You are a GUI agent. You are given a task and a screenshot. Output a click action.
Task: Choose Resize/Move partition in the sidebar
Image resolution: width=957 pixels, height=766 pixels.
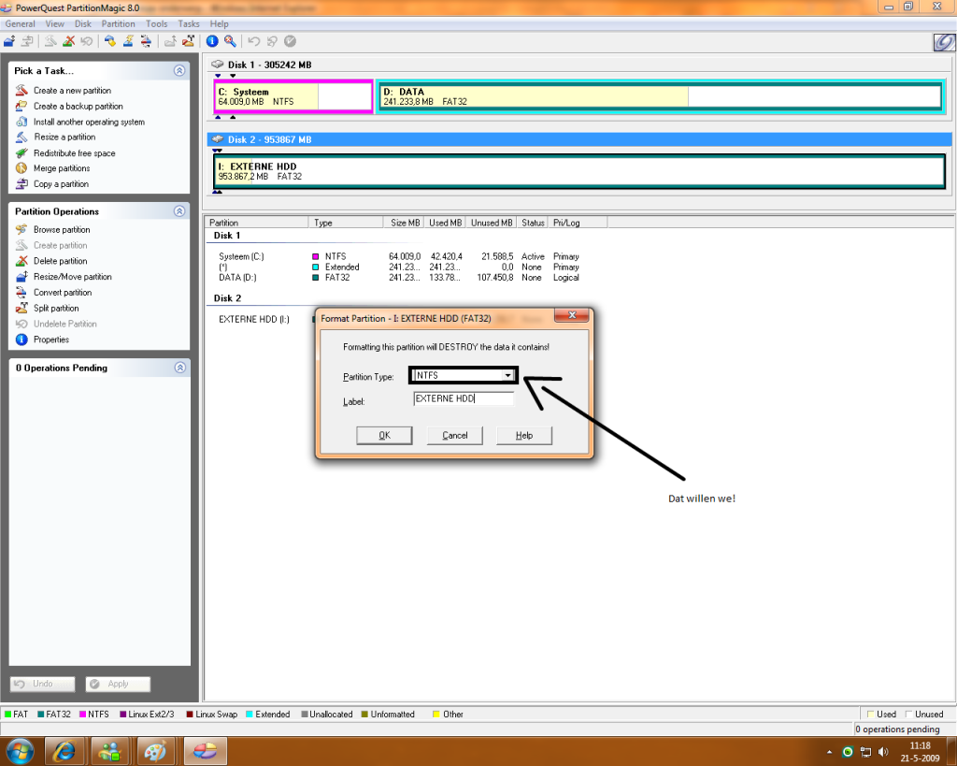tap(73, 277)
